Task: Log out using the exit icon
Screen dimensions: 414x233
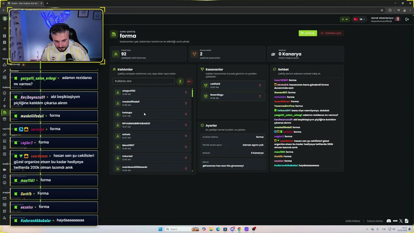Action: (x=407, y=19)
